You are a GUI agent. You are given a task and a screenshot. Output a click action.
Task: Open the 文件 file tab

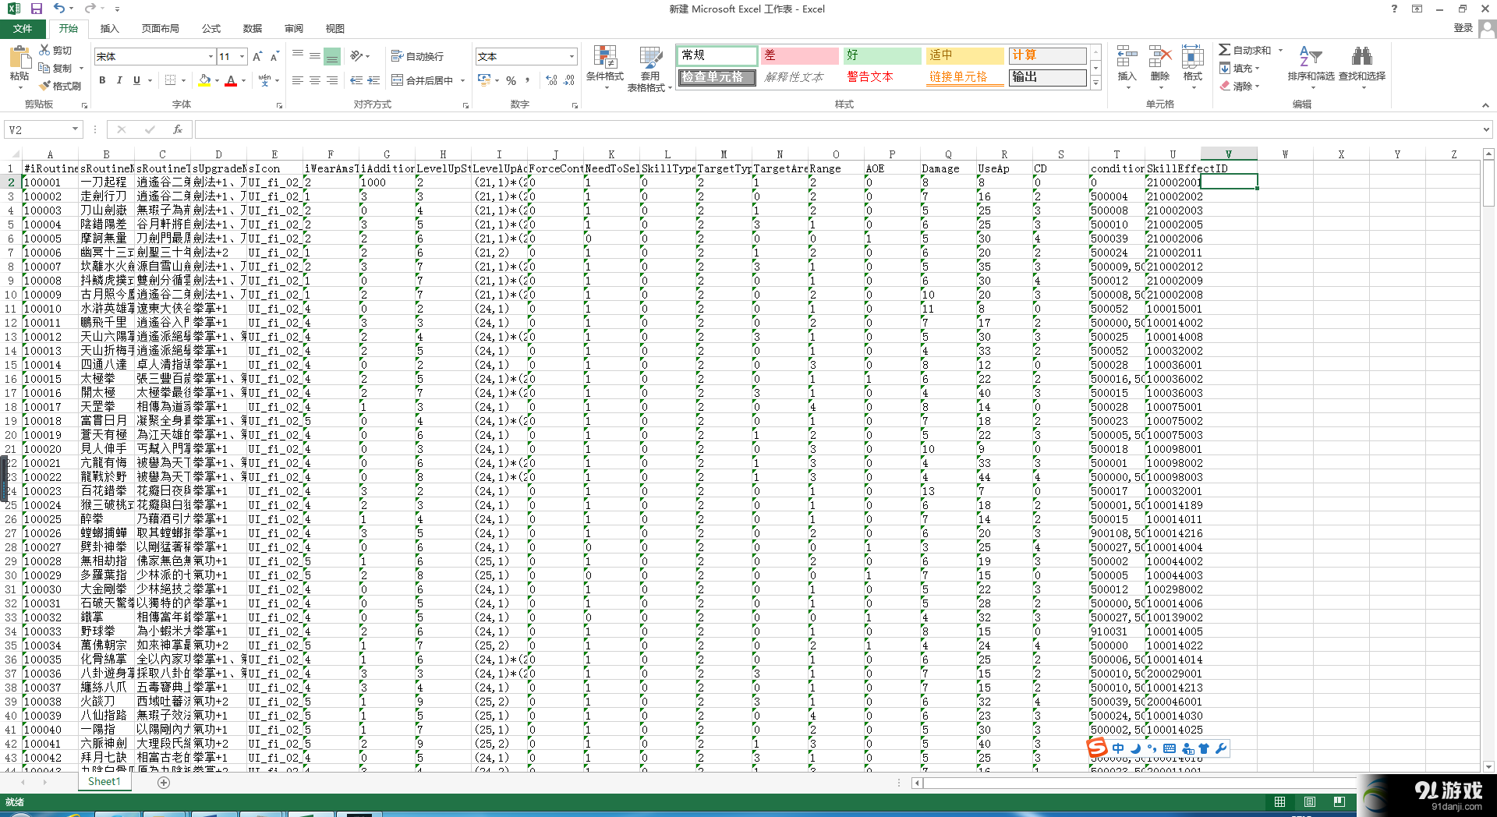(x=23, y=28)
